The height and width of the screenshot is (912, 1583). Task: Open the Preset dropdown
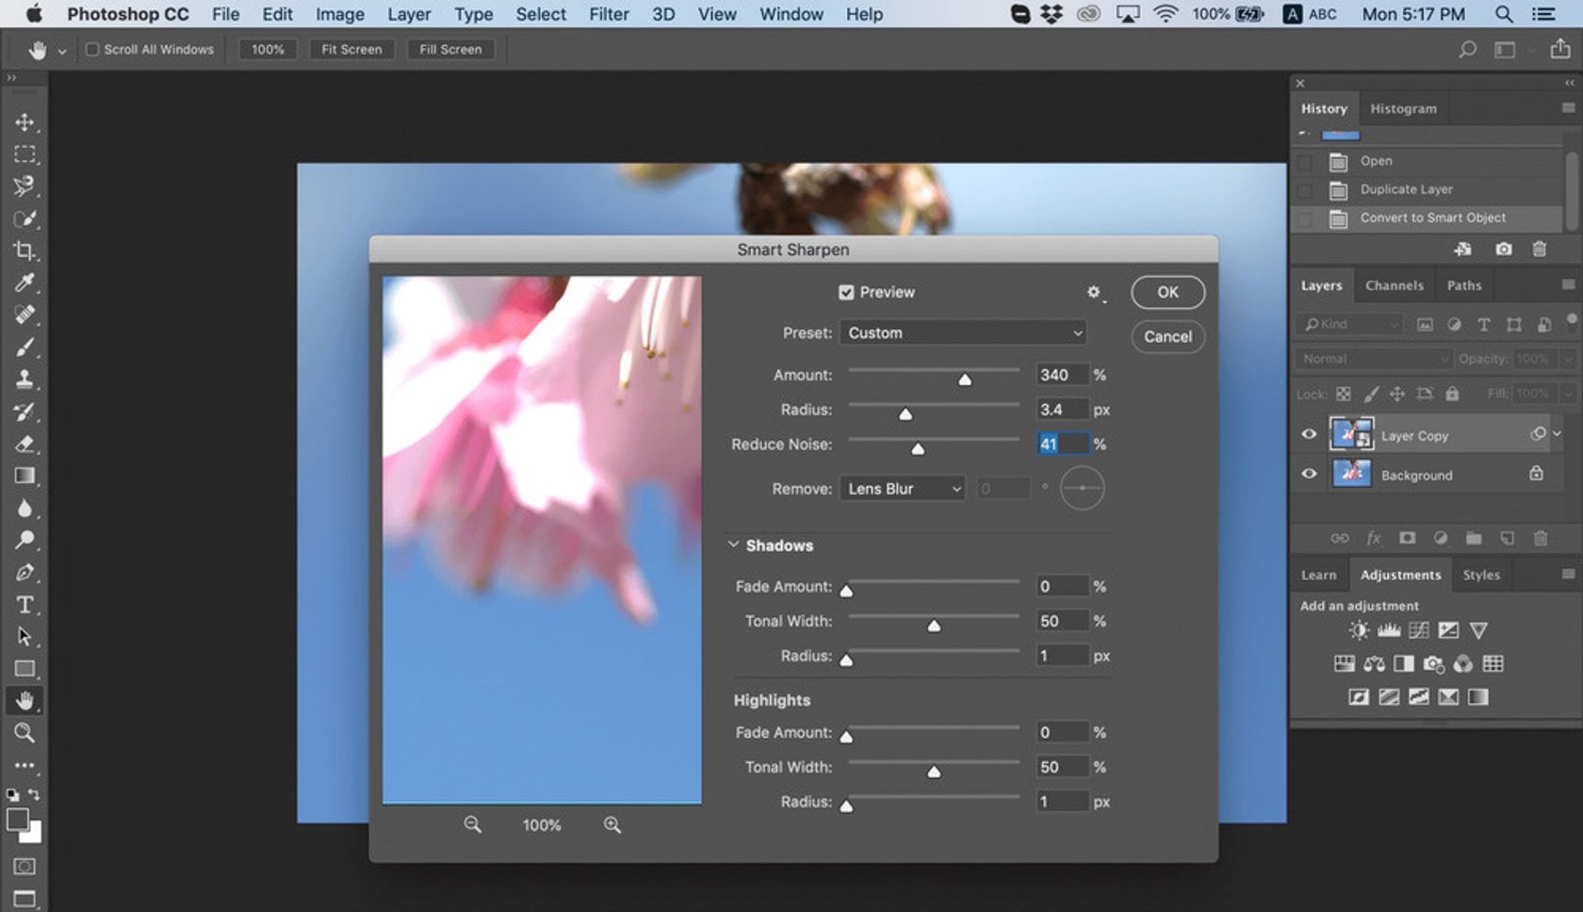tap(963, 332)
